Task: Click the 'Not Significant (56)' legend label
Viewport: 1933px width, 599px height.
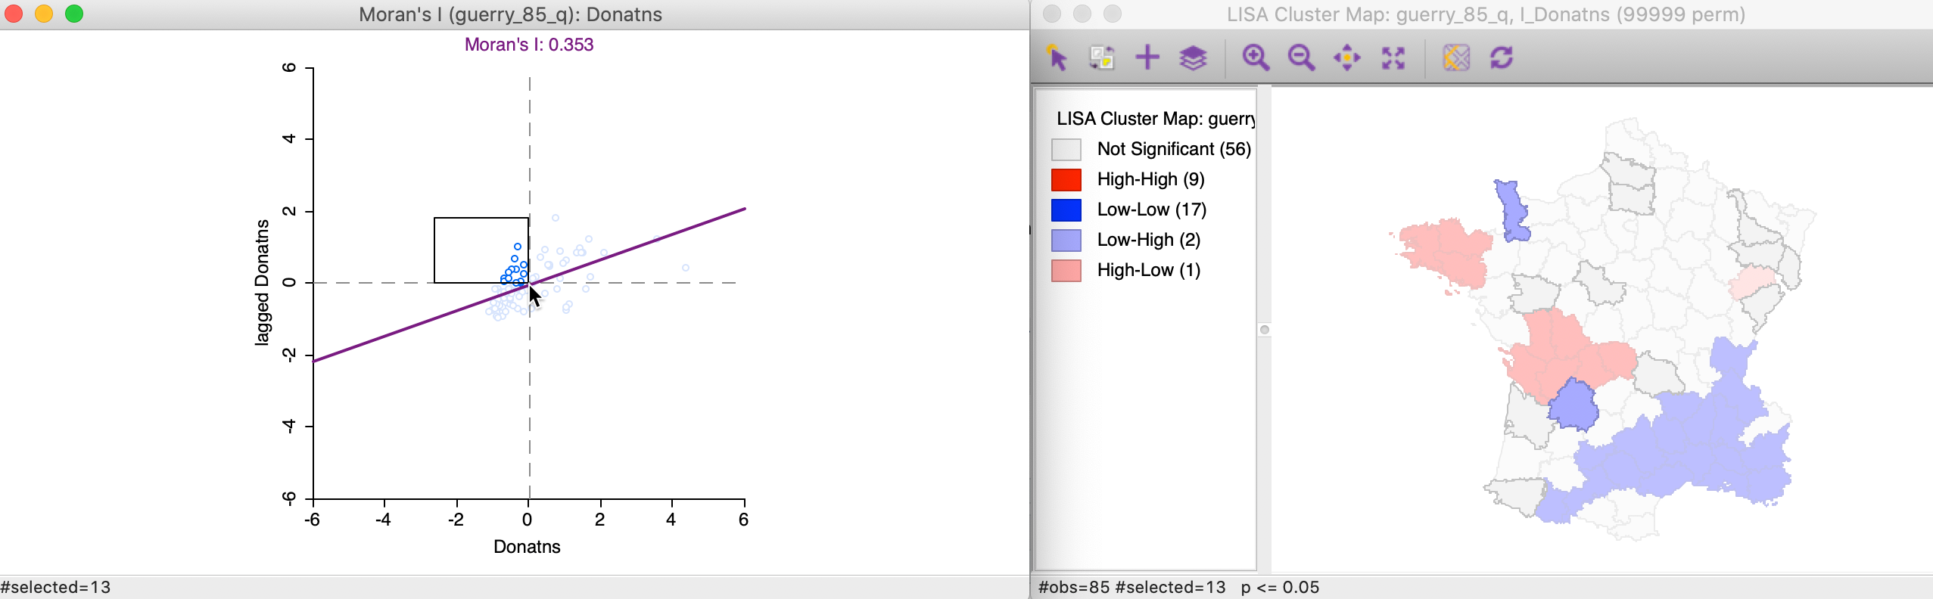Action: (x=1174, y=149)
